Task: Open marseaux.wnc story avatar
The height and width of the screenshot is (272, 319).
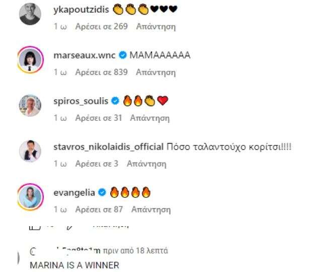Action: tap(31, 60)
